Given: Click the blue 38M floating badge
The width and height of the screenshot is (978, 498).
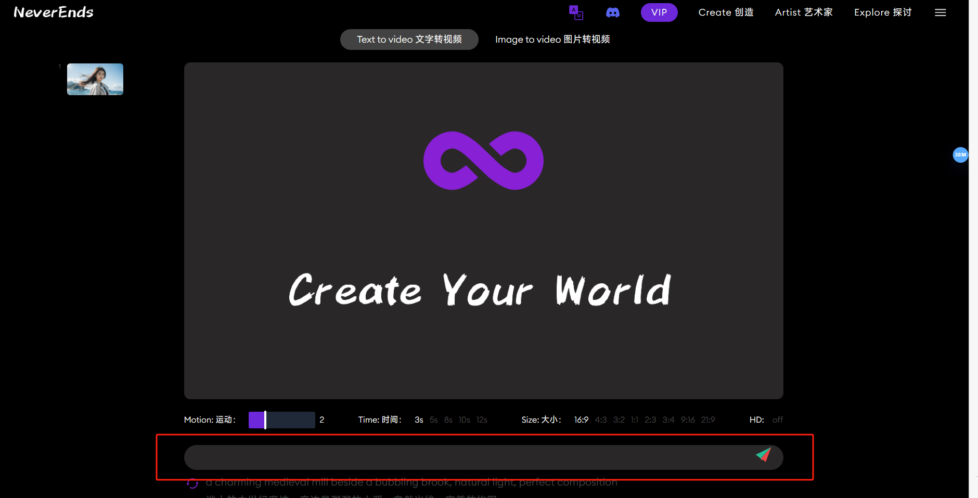Looking at the screenshot, I should coord(960,155).
